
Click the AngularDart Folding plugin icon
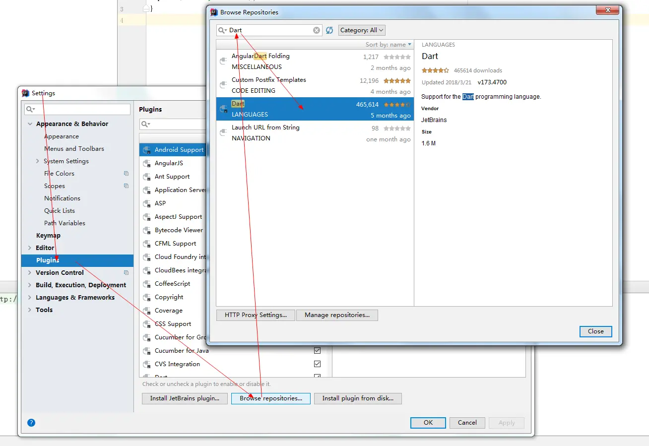[224, 62]
